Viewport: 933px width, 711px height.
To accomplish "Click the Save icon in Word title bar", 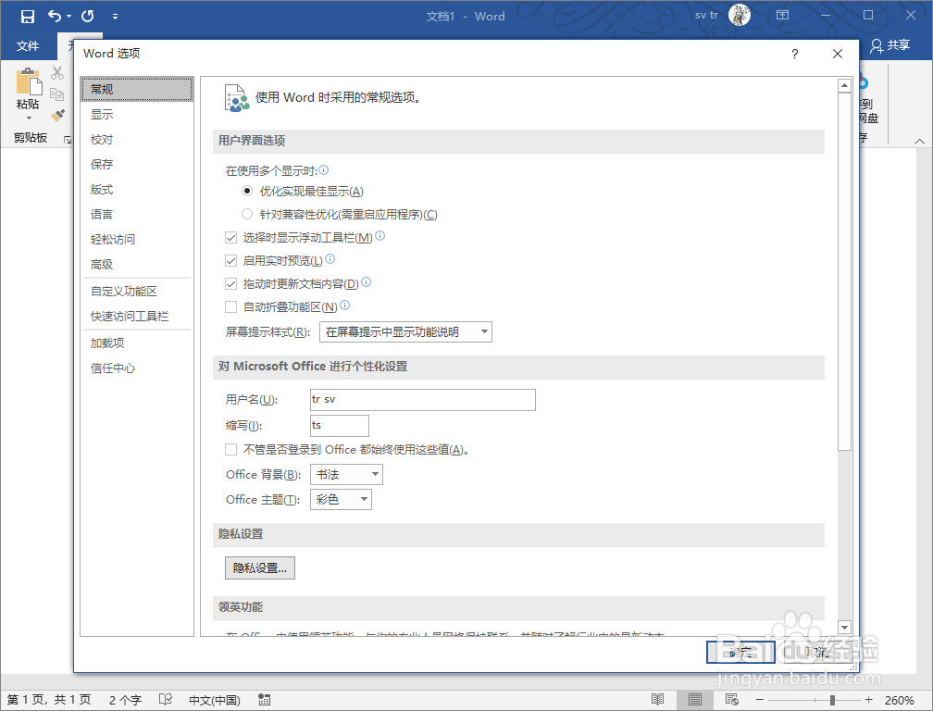I will pyautogui.click(x=28, y=16).
